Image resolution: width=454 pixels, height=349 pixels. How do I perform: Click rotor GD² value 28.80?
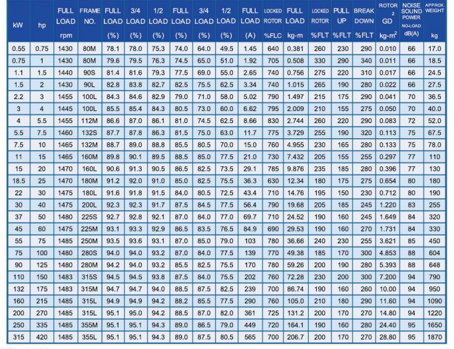[387, 337]
